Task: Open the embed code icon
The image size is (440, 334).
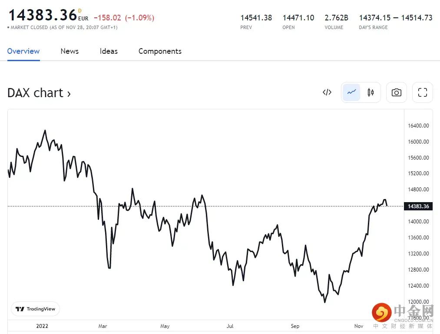Action: pyautogui.click(x=327, y=92)
